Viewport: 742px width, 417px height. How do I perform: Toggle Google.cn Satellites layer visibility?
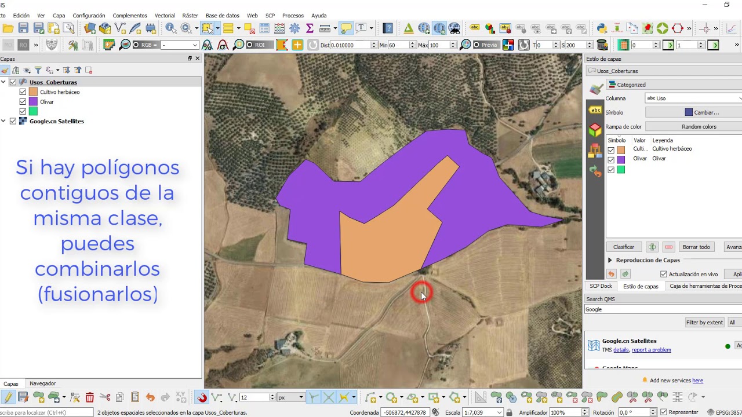pyautogui.click(x=13, y=121)
